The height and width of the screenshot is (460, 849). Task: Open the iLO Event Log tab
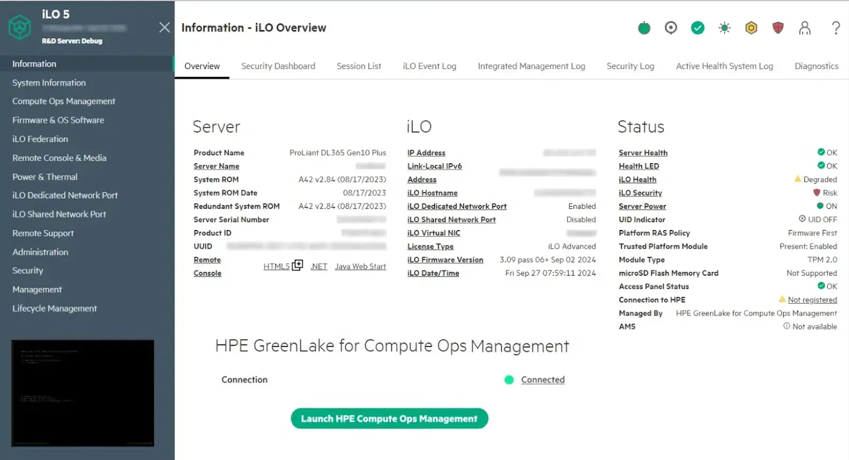[429, 66]
